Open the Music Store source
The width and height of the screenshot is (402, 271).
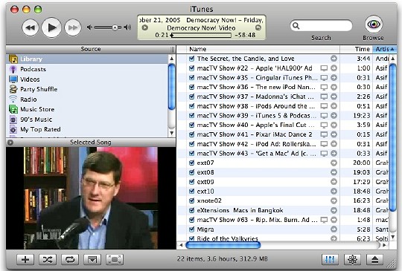pyautogui.click(x=87, y=109)
